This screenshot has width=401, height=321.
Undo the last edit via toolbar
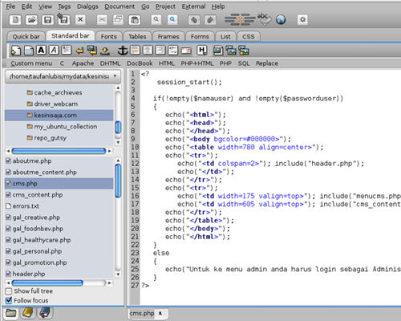(194, 20)
